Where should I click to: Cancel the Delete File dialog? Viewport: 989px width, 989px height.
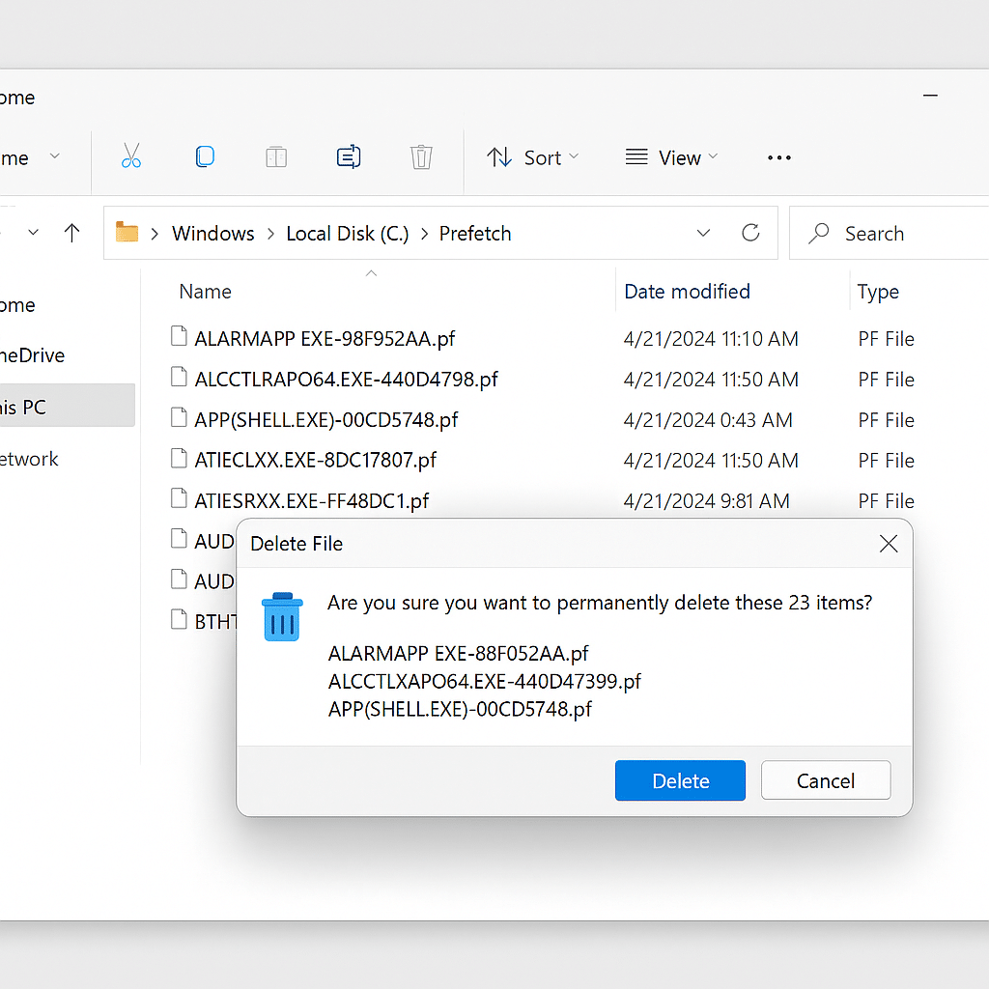(826, 780)
